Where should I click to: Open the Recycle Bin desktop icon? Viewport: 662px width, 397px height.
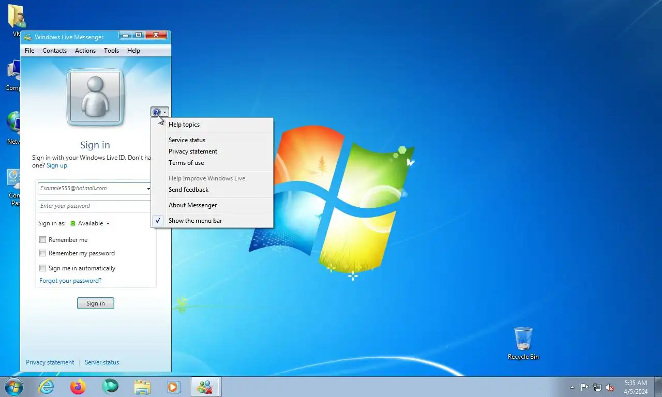(x=523, y=343)
